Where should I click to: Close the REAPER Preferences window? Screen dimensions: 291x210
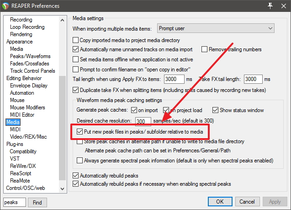coord(284,6)
